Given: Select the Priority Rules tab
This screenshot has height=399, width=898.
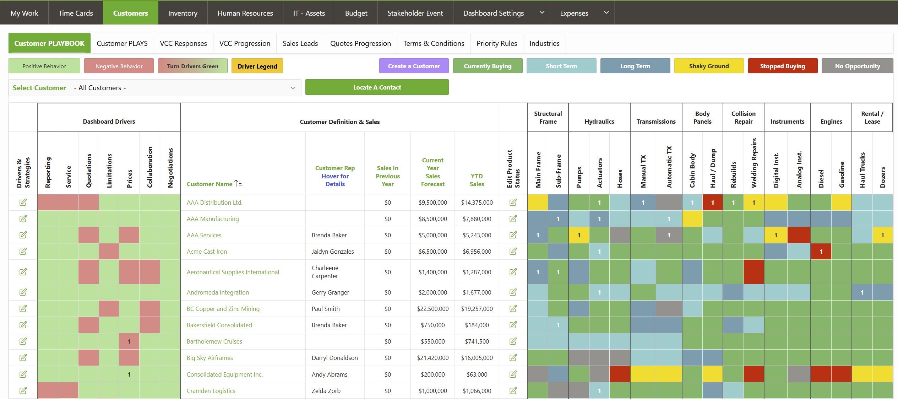Looking at the screenshot, I should click(497, 43).
